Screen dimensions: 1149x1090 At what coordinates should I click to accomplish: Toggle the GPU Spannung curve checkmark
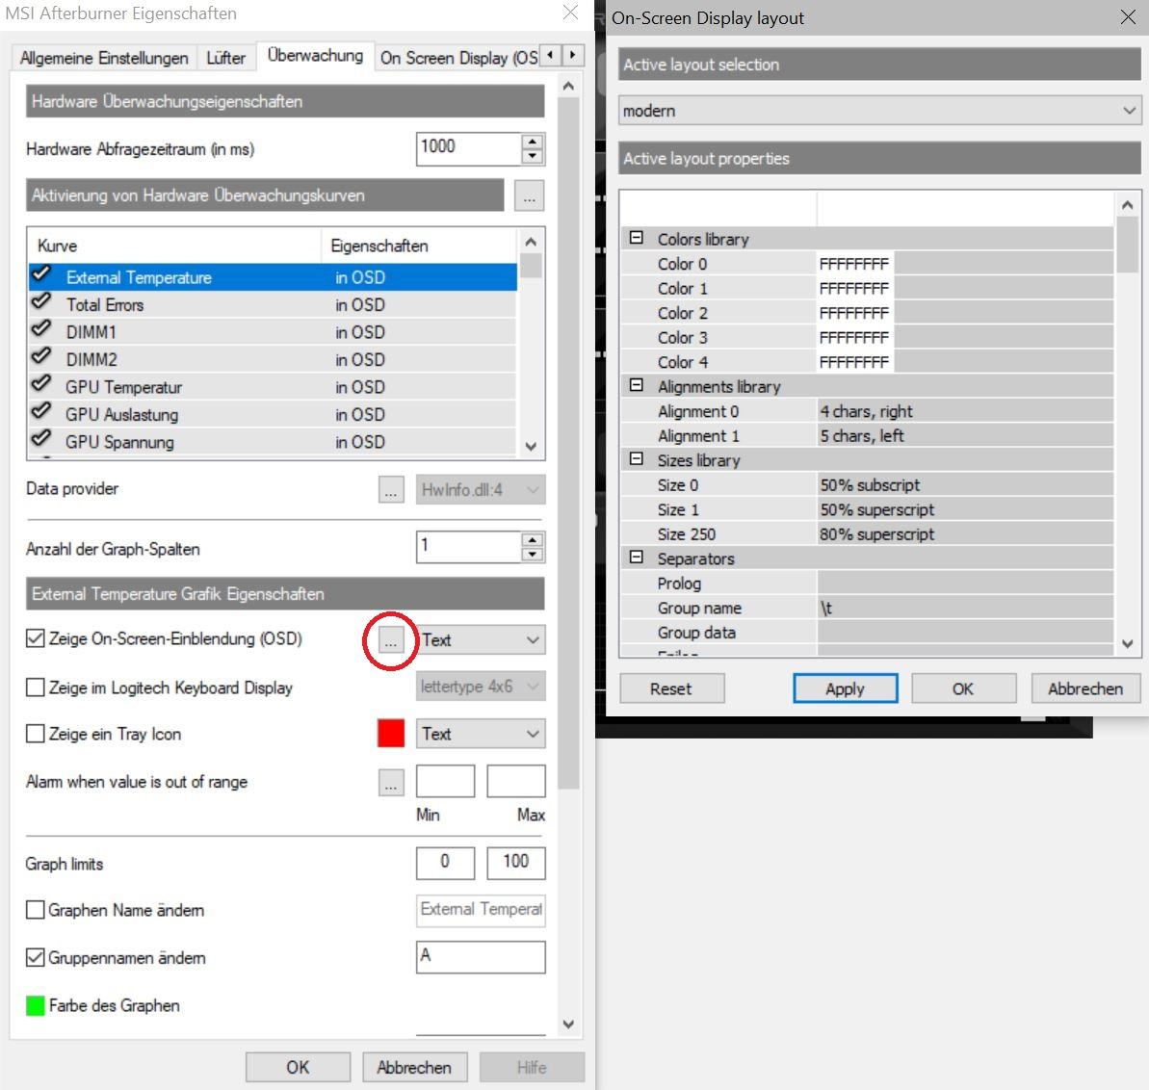[41, 439]
